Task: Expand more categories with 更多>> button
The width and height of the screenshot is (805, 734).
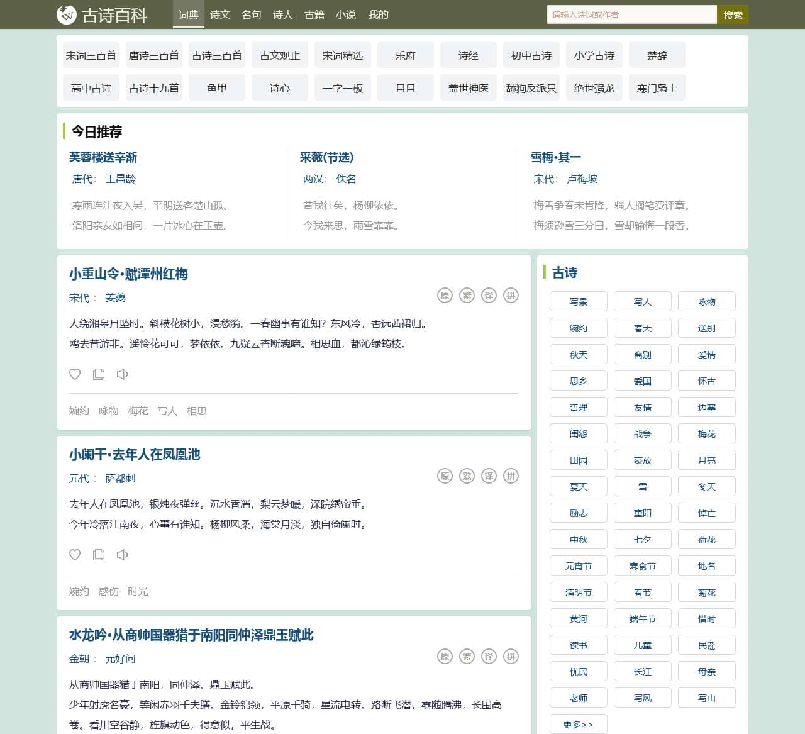Action: [578, 724]
